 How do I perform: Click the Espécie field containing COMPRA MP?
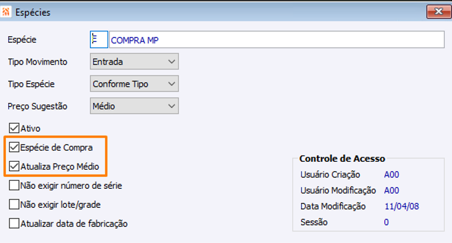click(276, 39)
